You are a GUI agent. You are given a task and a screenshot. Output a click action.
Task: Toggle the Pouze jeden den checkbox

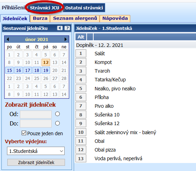(x=24, y=133)
